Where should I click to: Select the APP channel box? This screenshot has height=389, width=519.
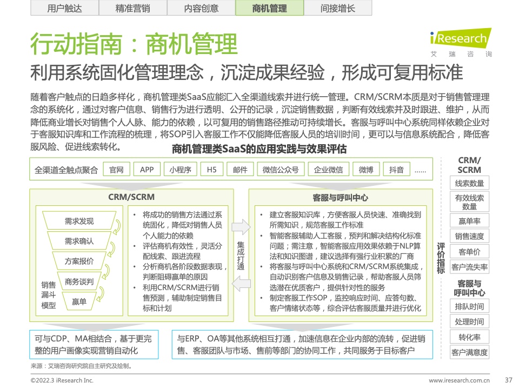(147, 170)
